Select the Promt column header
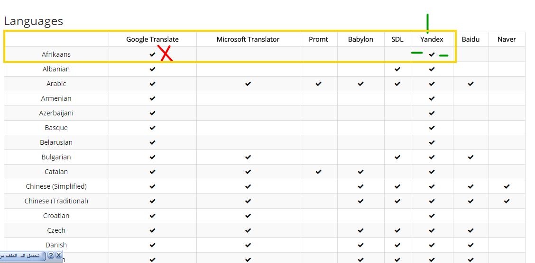 [318, 39]
